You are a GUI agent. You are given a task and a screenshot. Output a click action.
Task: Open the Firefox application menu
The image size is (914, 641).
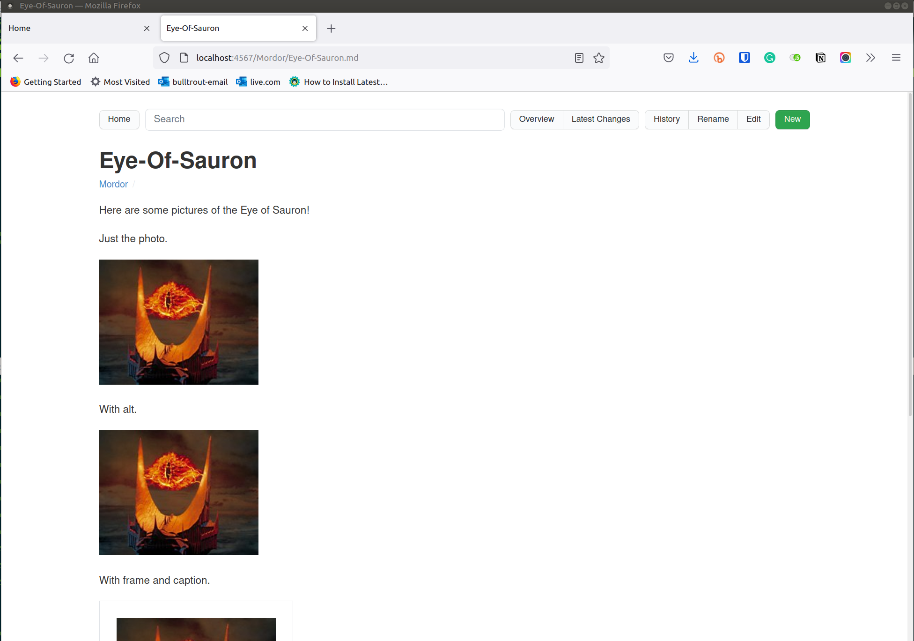click(896, 58)
